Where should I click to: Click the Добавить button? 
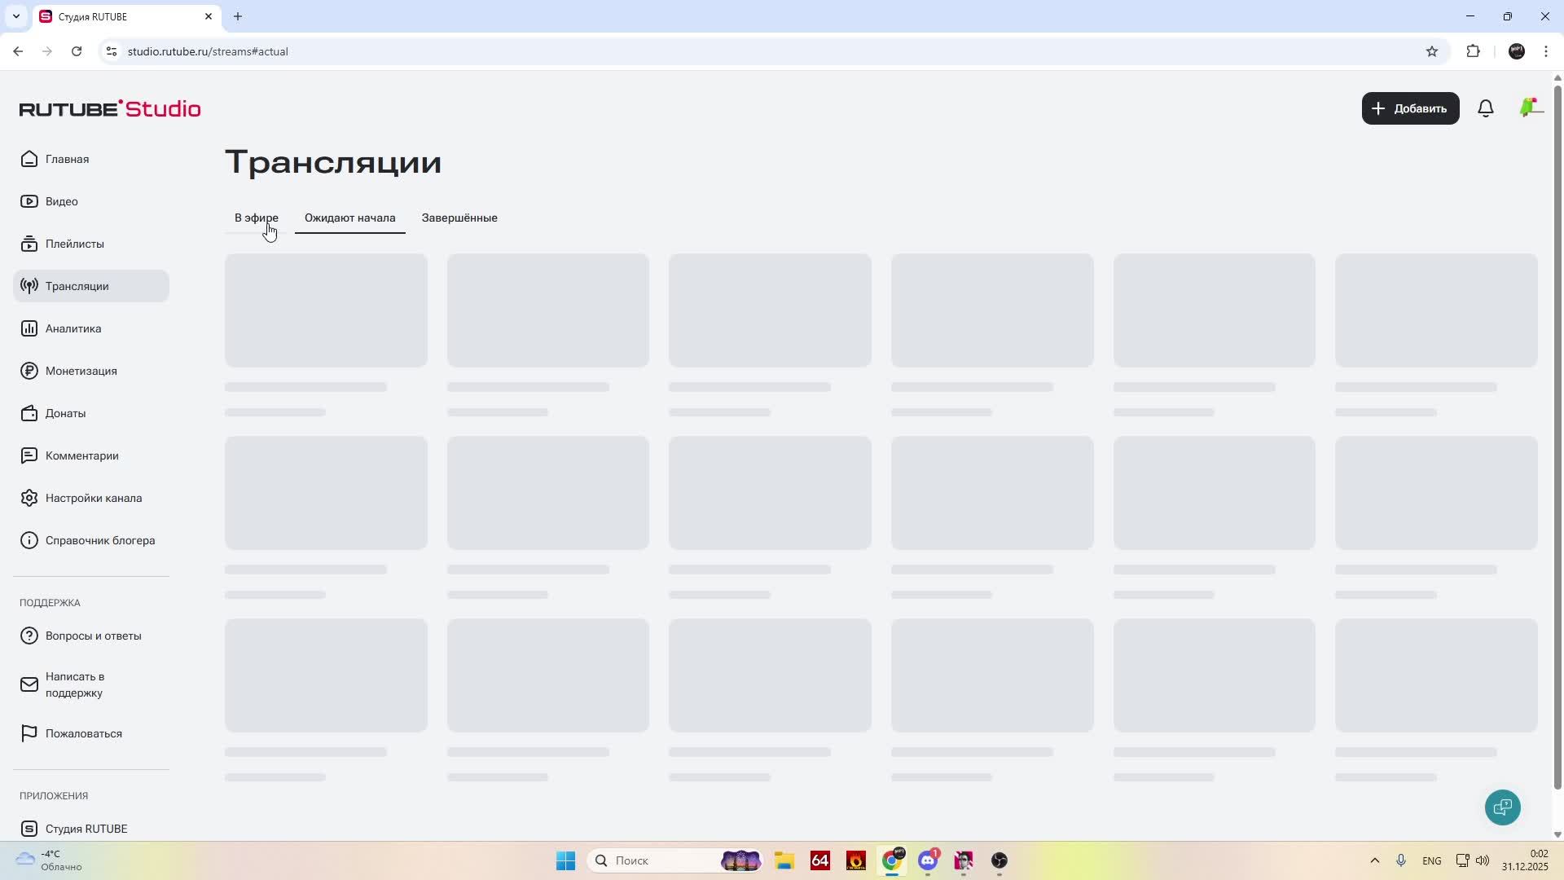coord(1410,108)
